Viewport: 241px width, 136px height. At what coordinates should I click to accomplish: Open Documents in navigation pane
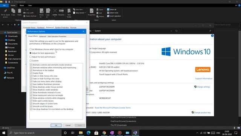11,44
